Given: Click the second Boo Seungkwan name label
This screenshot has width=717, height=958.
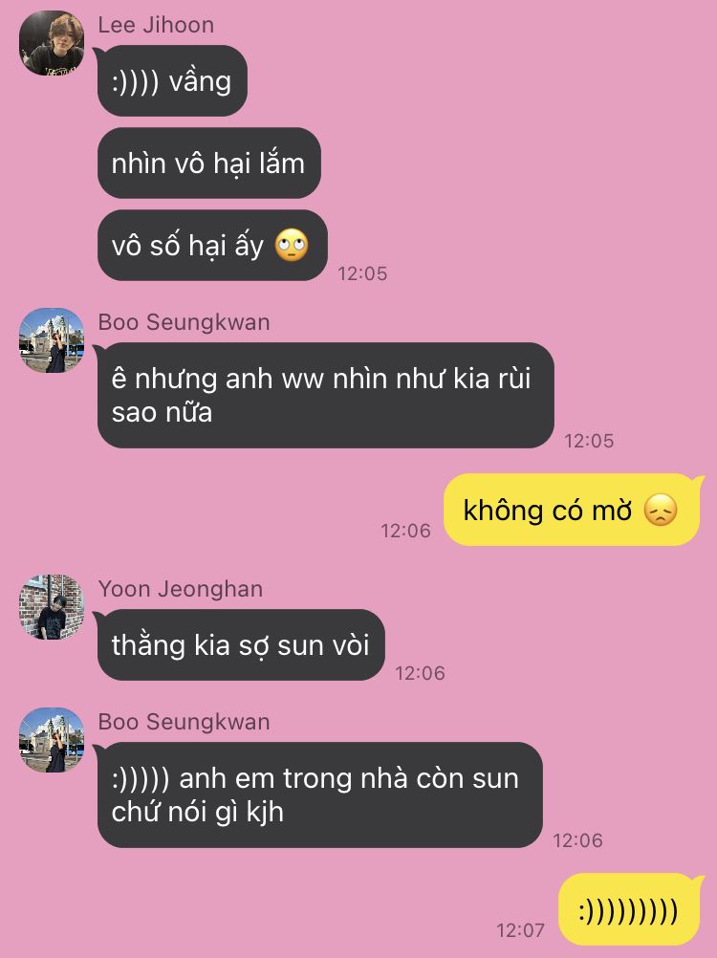Looking at the screenshot, I should pyautogui.click(x=184, y=722).
